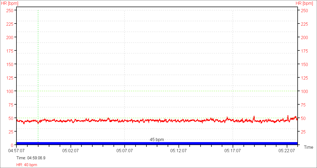Click the 100 label on left HR axis
Image resolution: width=317 pixels, height=168 pixels.
[10, 91]
